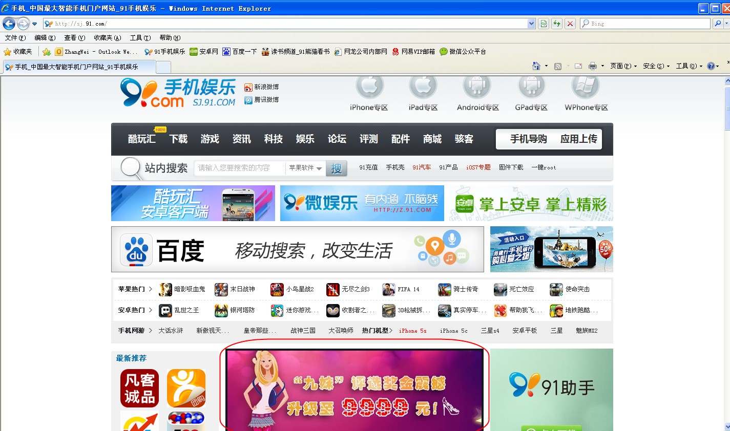Click the 百度 移动搜索 banner

tap(298, 249)
